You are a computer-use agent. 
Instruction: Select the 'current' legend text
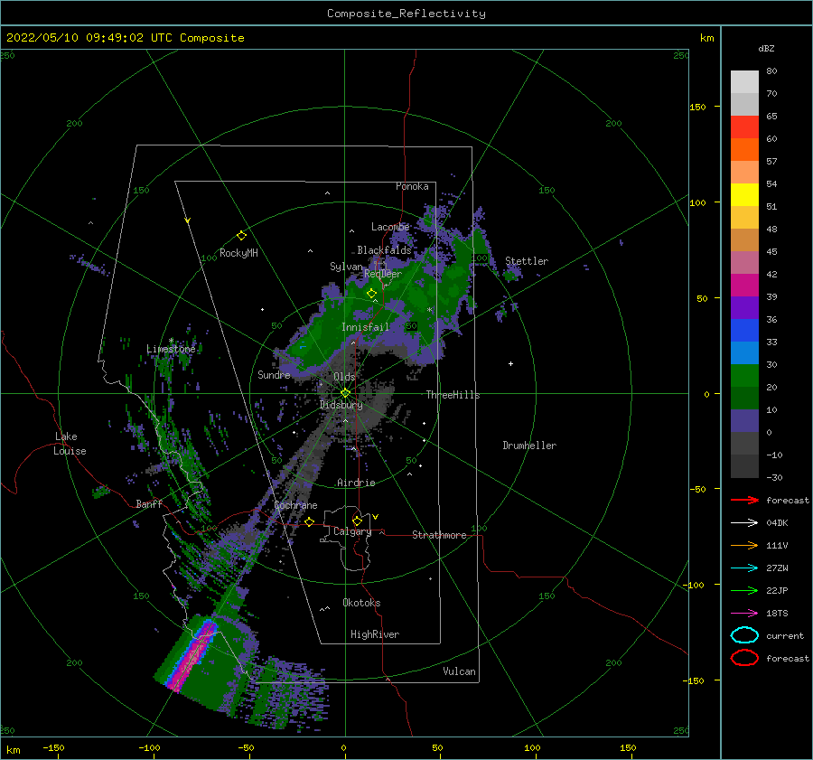(x=785, y=635)
